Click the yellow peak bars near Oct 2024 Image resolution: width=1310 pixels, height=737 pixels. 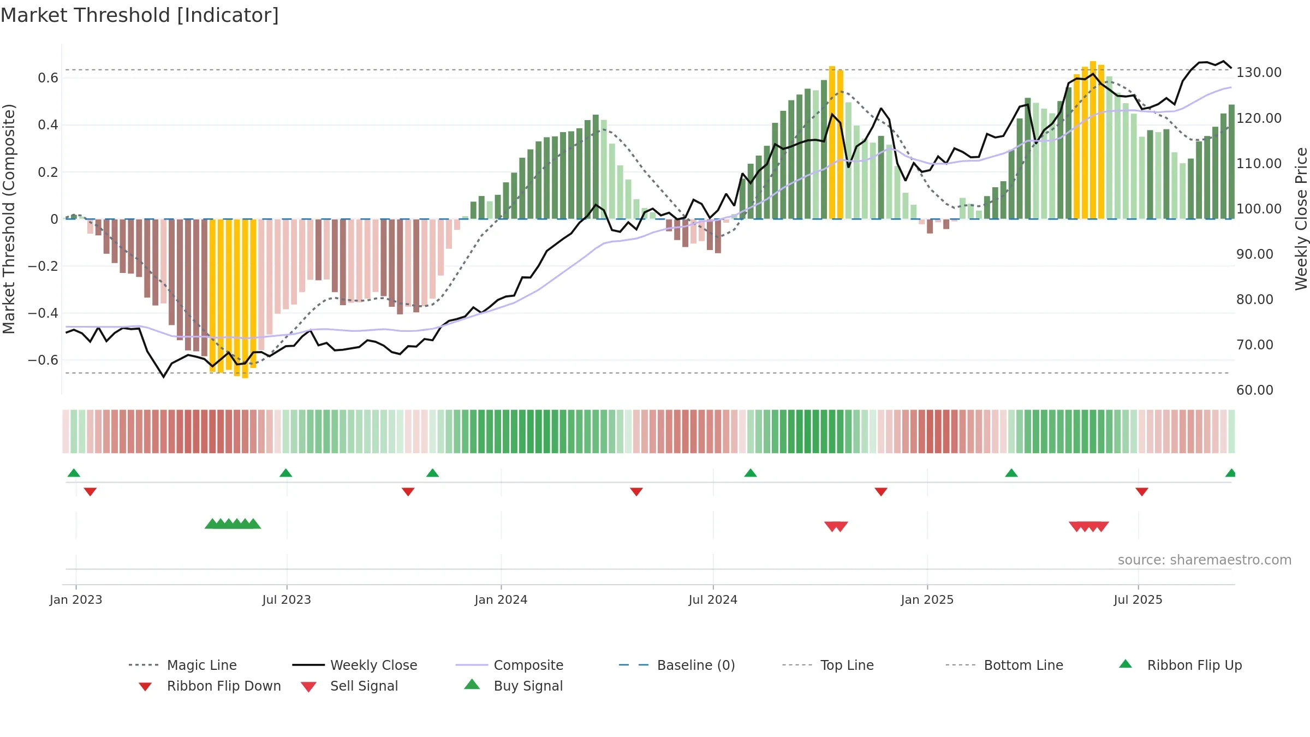coord(836,142)
